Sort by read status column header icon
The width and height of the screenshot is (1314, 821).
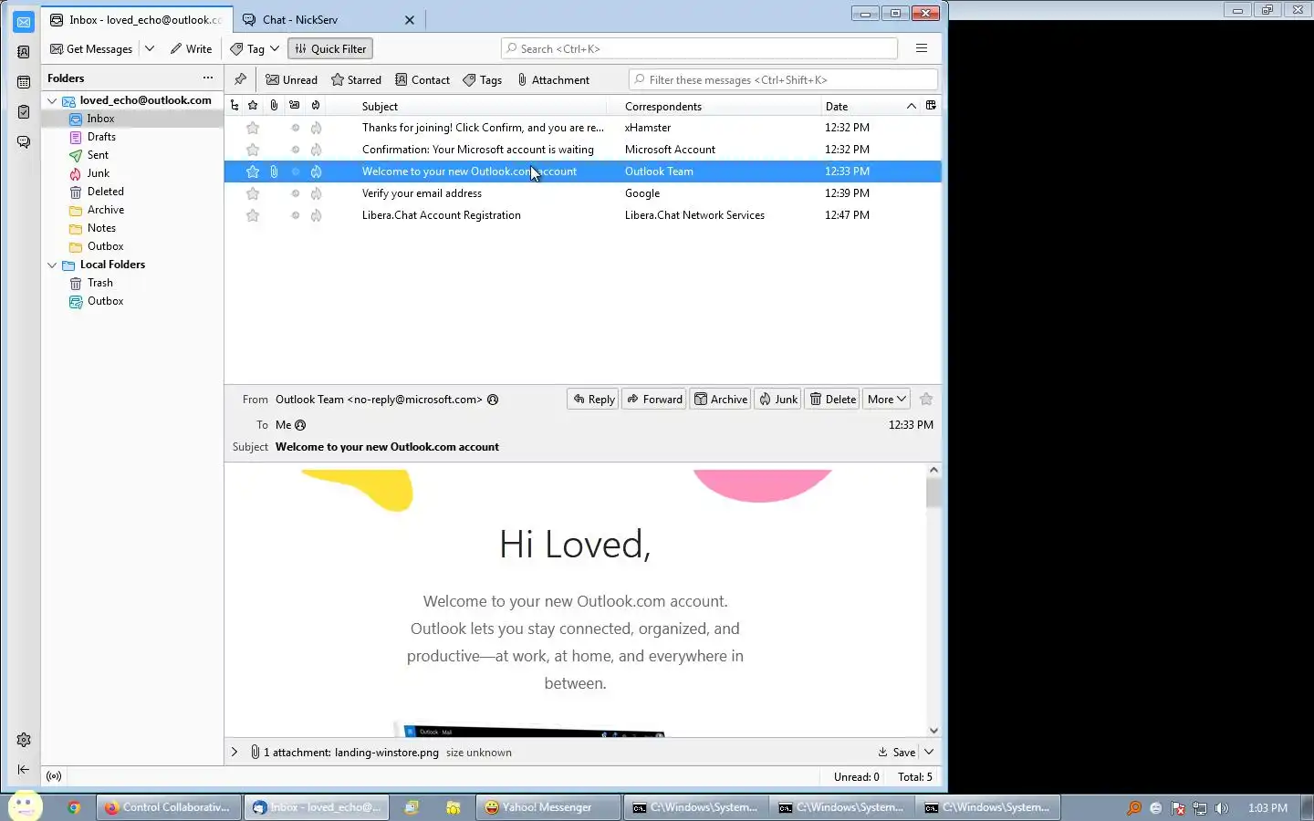[x=295, y=106]
